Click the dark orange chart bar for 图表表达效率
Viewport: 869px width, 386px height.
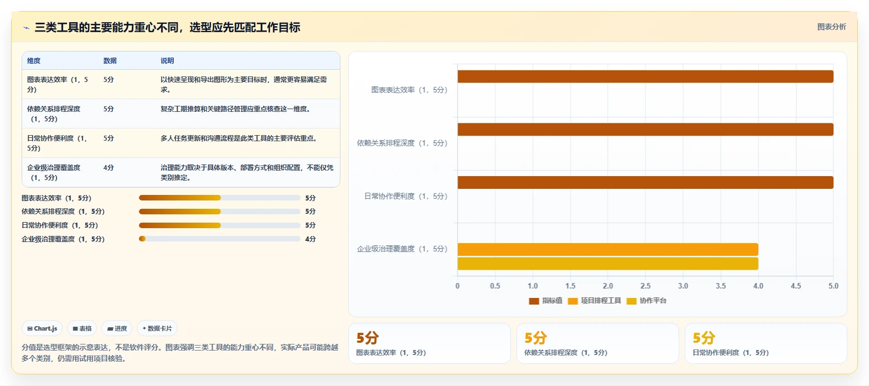click(x=645, y=76)
